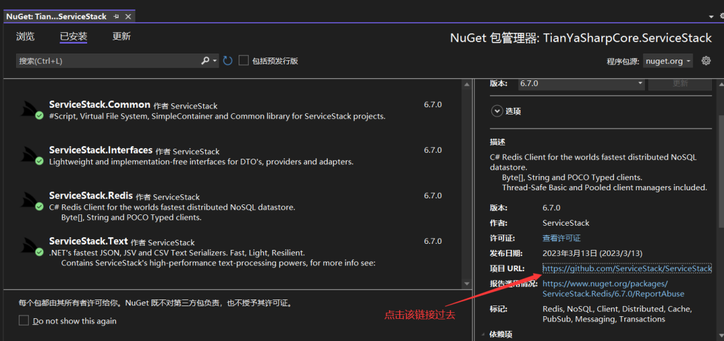Open the nuget.org ReportAbuse link
Image resolution: width=724 pixels, height=341 pixels.
pyautogui.click(x=613, y=288)
